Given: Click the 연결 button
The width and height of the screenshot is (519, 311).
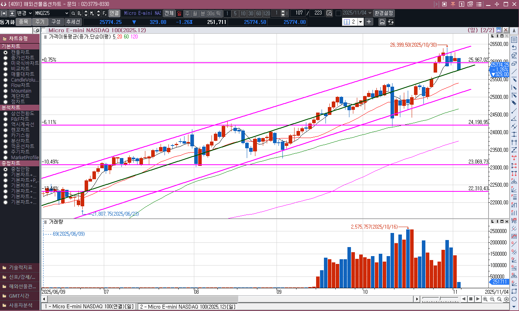Looking at the screenshot, I should point(114,13).
